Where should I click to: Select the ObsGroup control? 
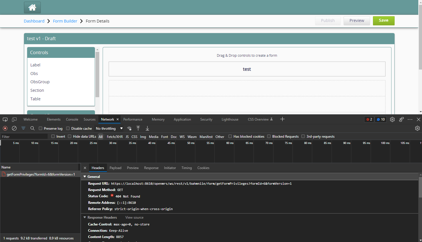(x=40, y=82)
